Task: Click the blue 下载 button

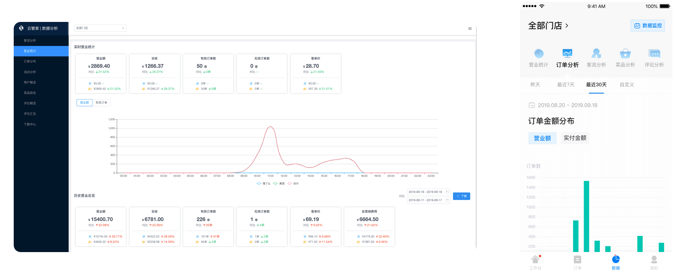Action: tap(461, 196)
